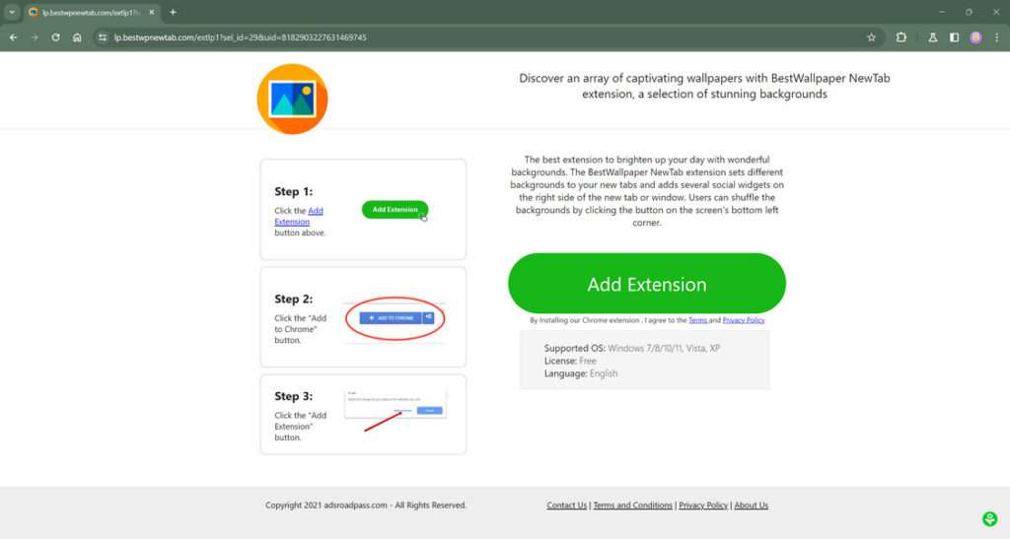The width and height of the screenshot is (1010, 539).
Task: Click the Language: English text
Action: click(581, 373)
